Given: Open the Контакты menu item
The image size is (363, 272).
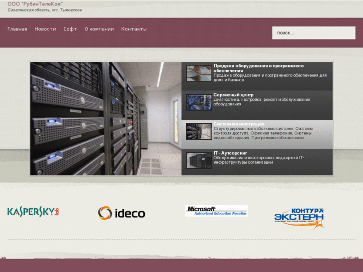Looking at the screenshot, I should point(134,29).
